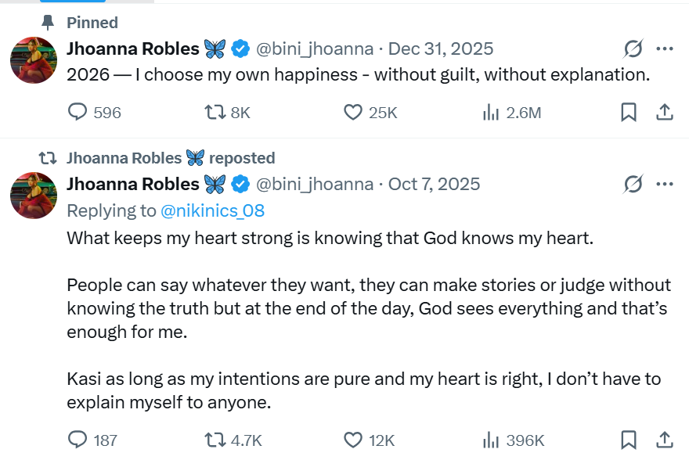Bookmark the Oct 7 reply post
Screen dimensions: 689x460
click(628, 440)
